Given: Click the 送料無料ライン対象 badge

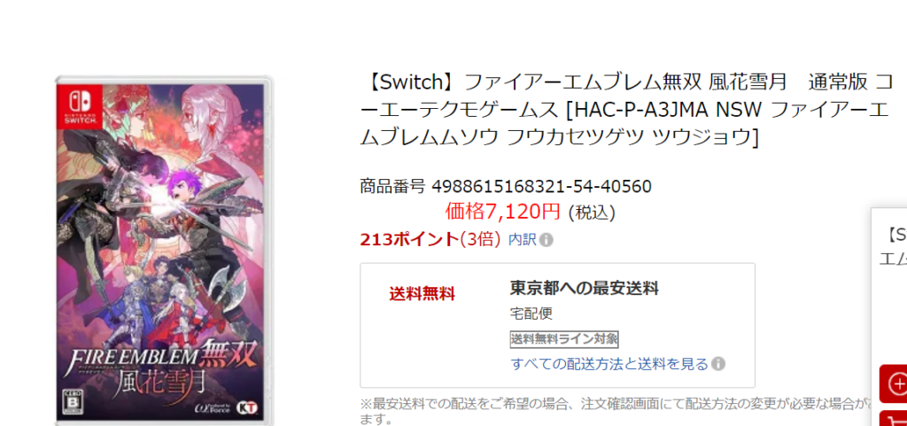Looking at the screenshot, I should pos(564,339).
